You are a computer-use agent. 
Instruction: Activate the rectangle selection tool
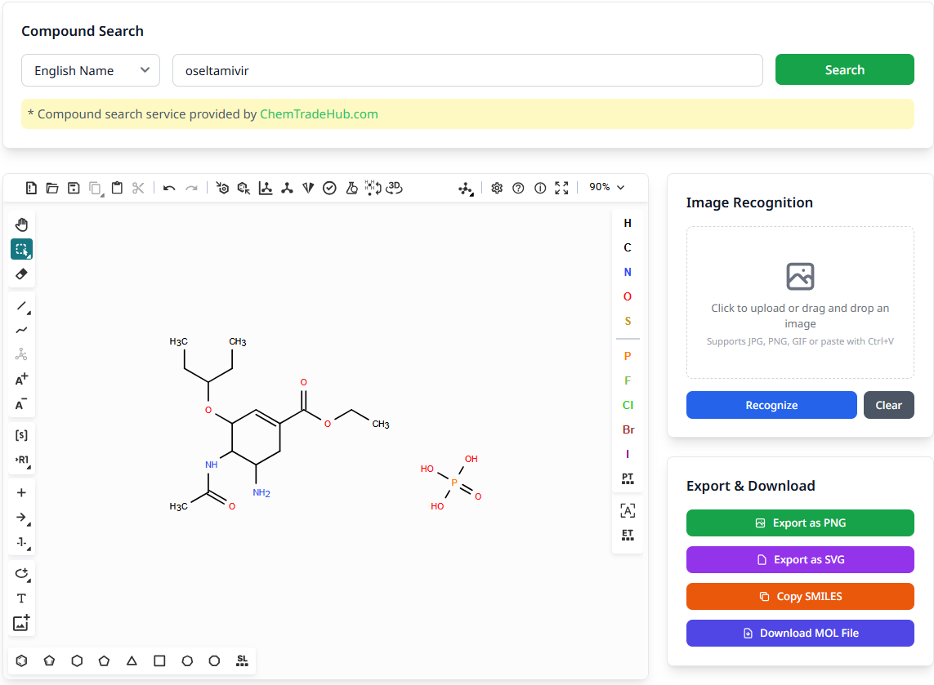[21, 249]
